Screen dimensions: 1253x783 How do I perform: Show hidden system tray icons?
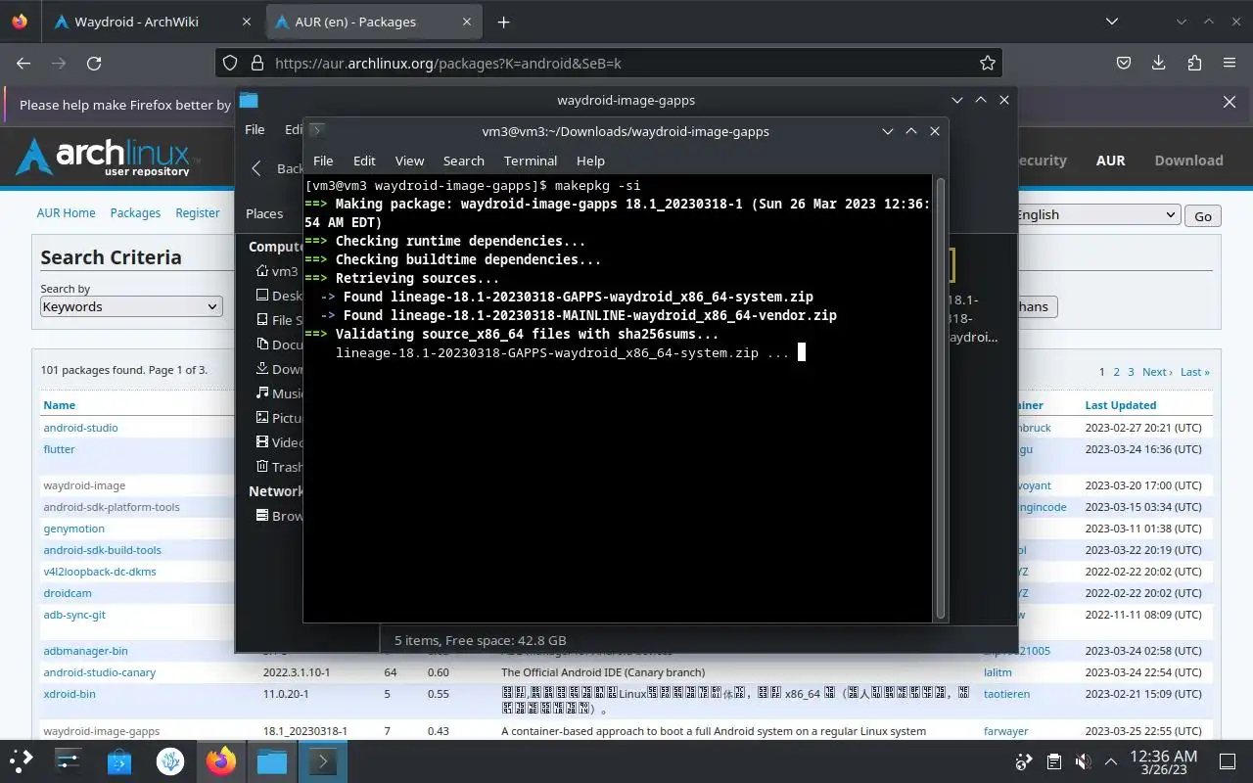[1111, 761]
